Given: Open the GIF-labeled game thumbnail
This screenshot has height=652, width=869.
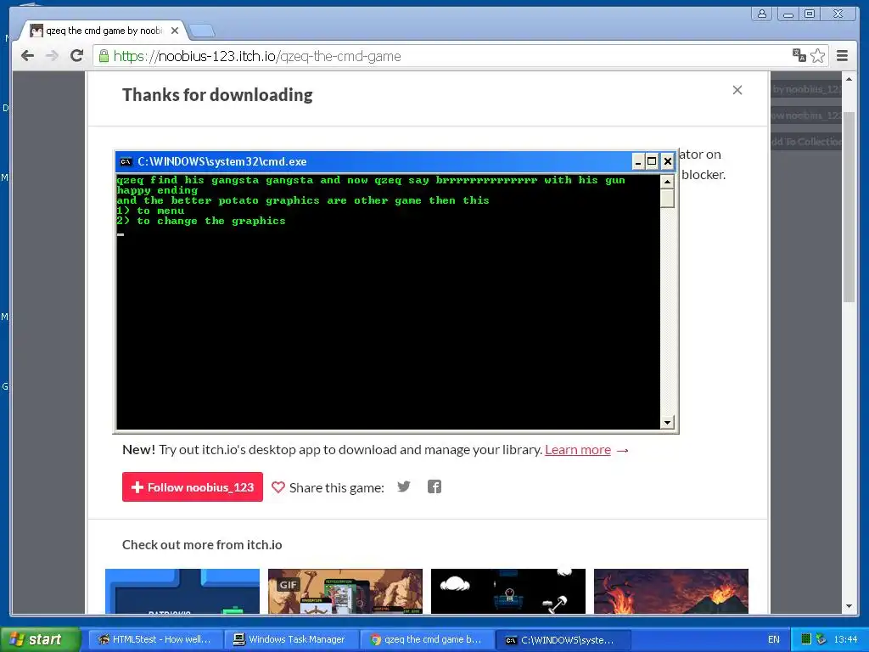Looking at the screenshot, I should point(345,591).
